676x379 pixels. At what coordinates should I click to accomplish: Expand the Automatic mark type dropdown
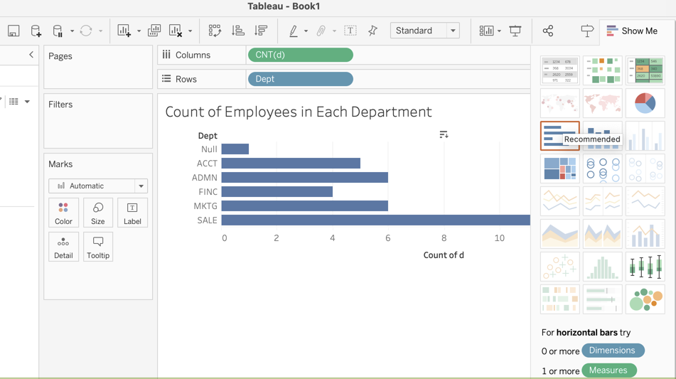tap(141, 186)
